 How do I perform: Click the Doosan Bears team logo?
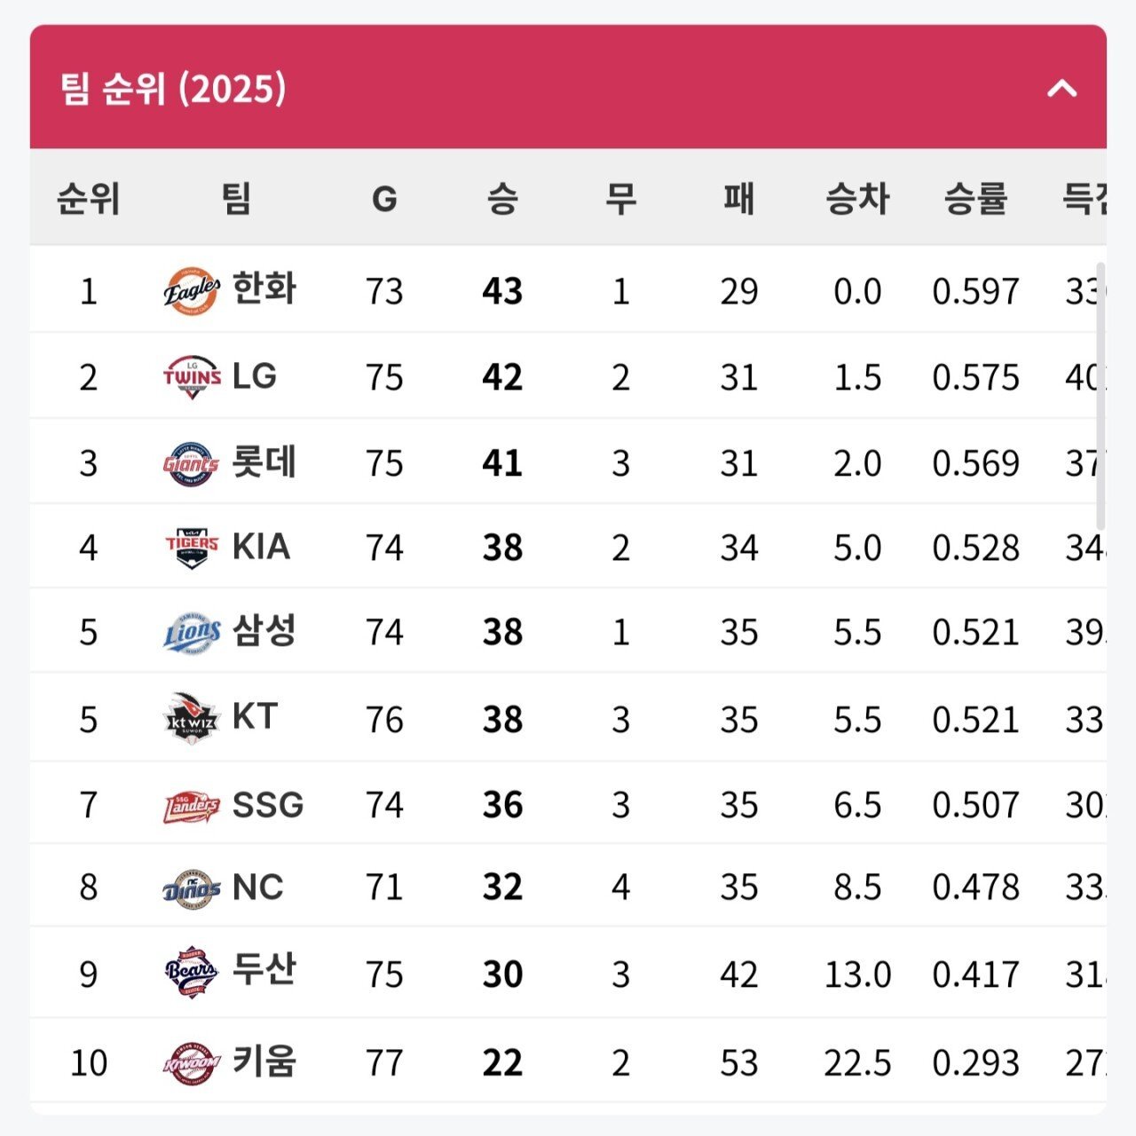[192, 972]
